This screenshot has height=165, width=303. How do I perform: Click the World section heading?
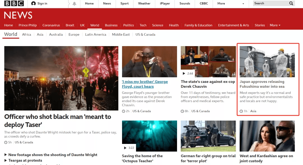point(11,34)
